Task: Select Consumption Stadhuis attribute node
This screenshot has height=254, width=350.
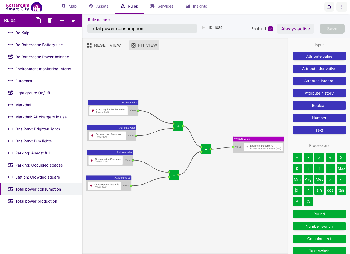Action: (x=109, y=183)
